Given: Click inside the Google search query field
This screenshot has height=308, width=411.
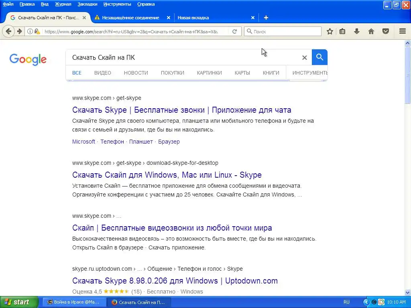Looking at the screenshot, I should [183, 57].
